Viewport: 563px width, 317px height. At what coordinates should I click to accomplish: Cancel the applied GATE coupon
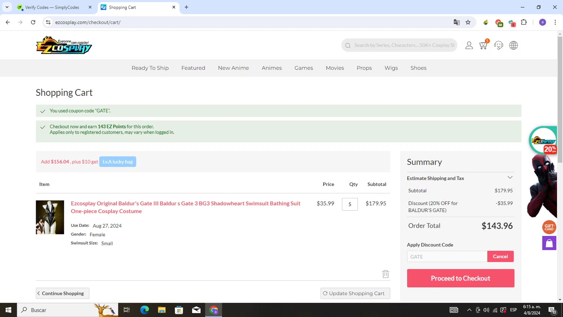pos(500,257)
